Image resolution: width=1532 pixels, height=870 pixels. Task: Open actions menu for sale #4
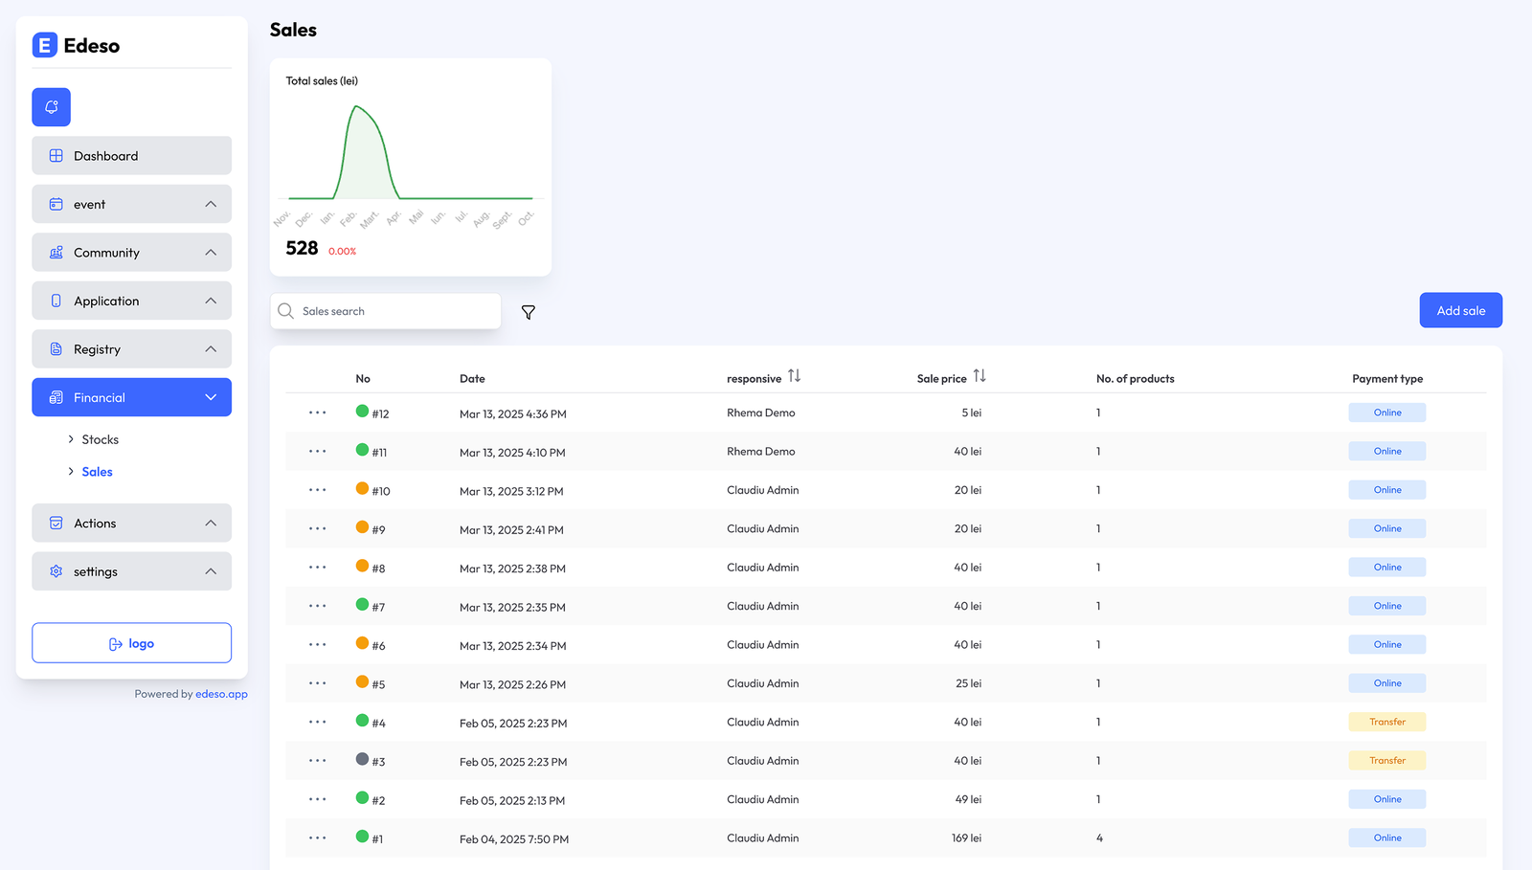pyautogui.click(x=317, y=722)
